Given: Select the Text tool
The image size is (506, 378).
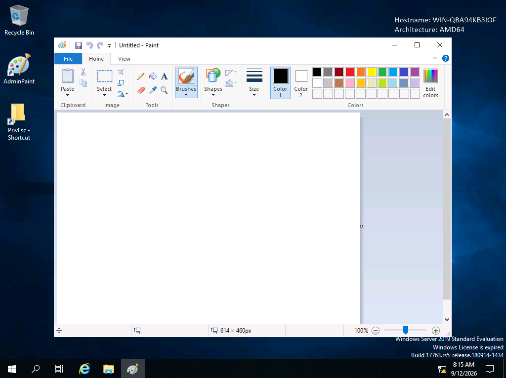Looking at the screenshot, I should pyautogui.click(x=164, y=76).
